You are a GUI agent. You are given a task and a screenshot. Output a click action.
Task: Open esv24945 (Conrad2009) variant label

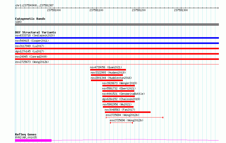(x=31, y=57)
